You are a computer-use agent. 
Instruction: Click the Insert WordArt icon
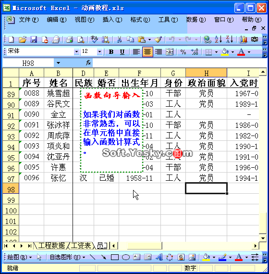[159, 257]
